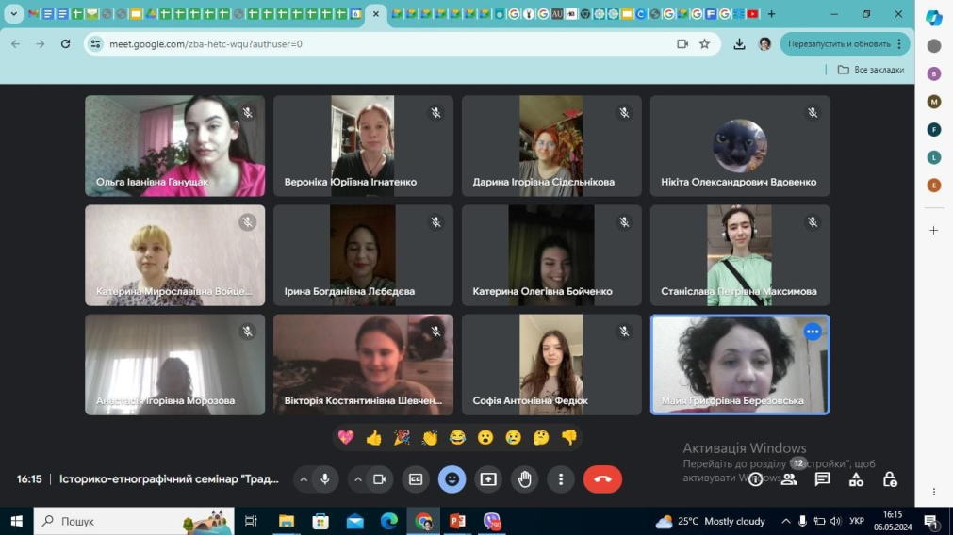Turn on closed captions
This screenshot has height=535, width=953.
tap(416, 479)
